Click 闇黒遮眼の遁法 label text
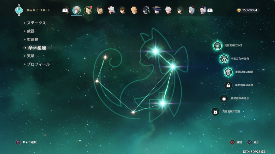The width and height of the screenshot is (275, 154). (240, 98)
